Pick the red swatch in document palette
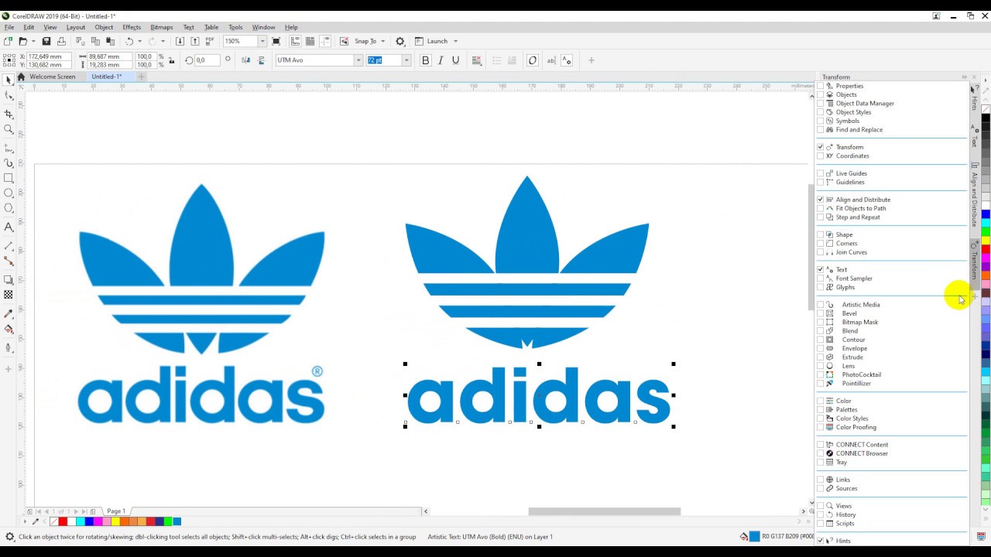Screen dimensions: 991x557 point(63,521)
